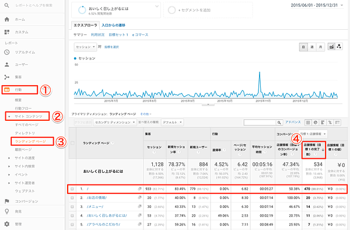Click the レポートとヘルプを検索 search field
350x230 pixels.
pyautogui.click(x=34, y=5)
